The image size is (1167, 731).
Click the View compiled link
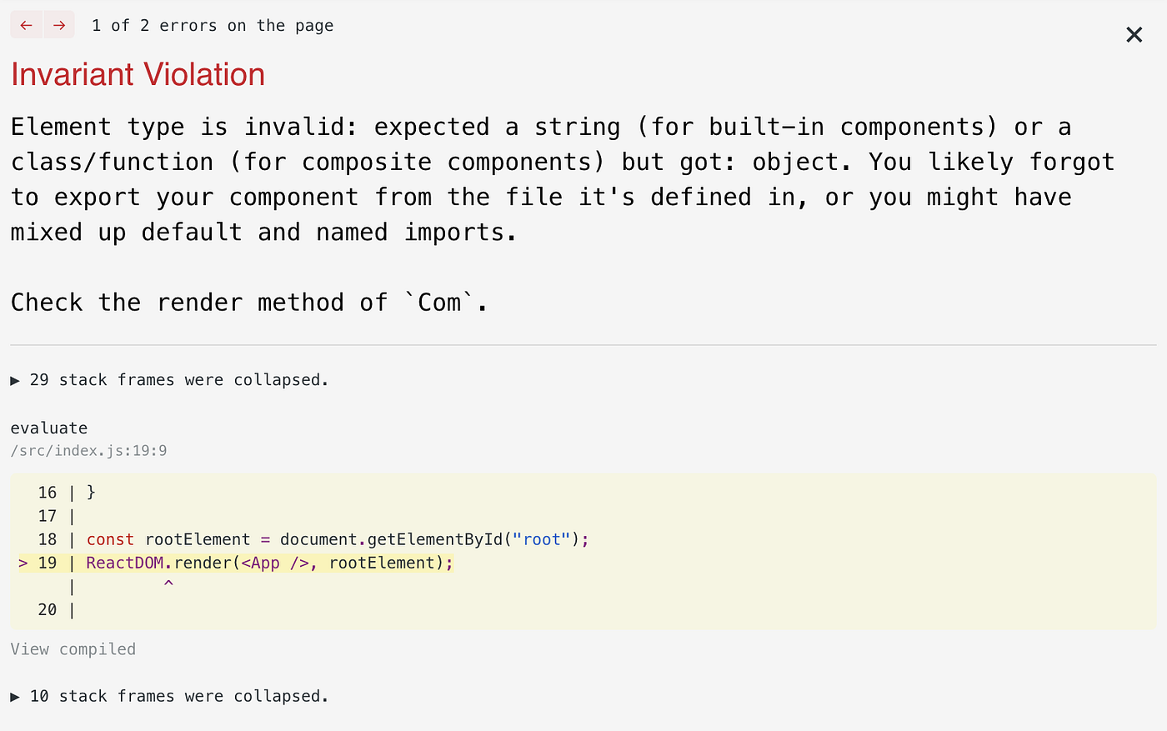tap(73, 648)
